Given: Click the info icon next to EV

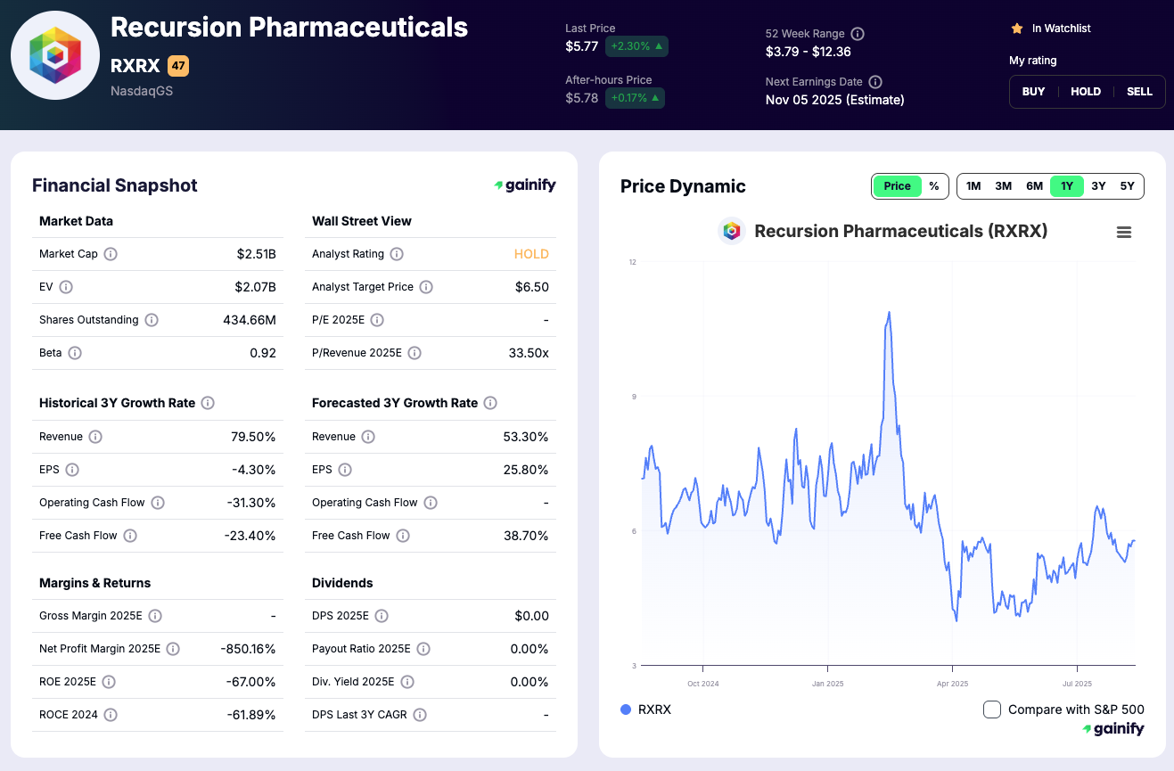Looking at the screenshot, I should point(66,287).
